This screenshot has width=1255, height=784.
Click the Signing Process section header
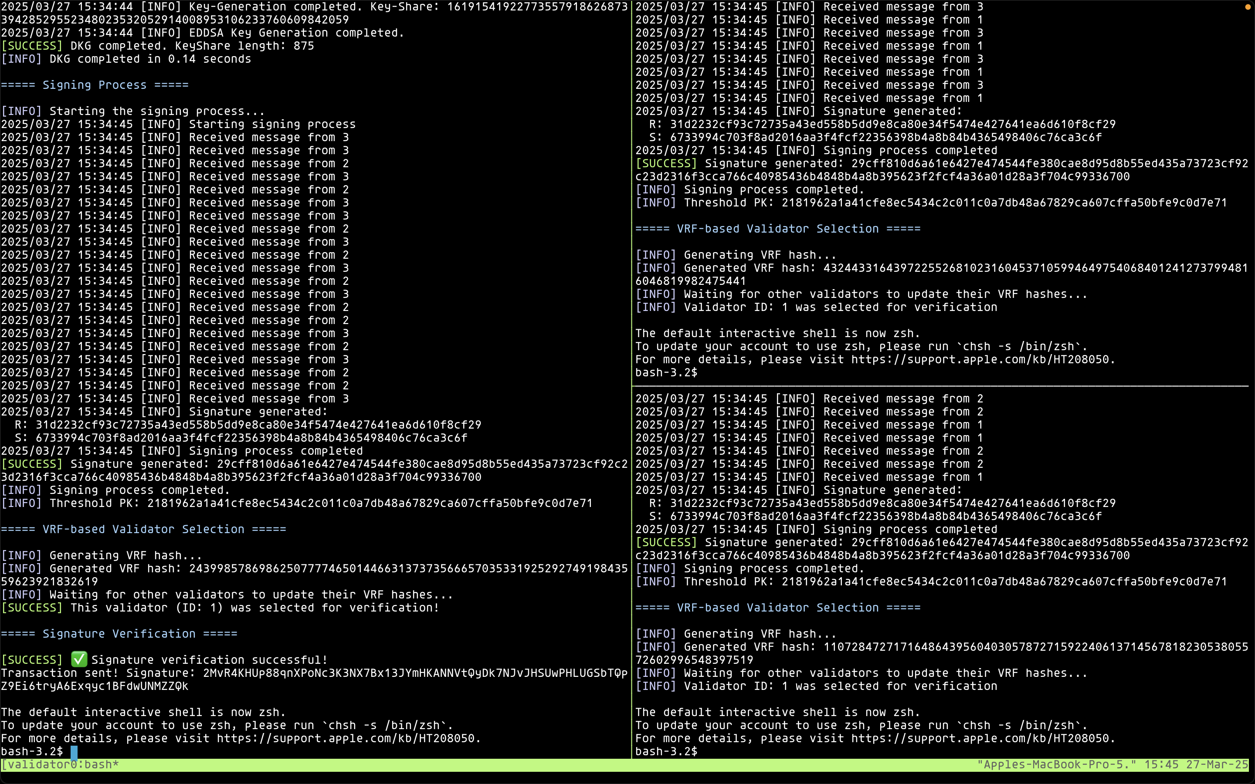[95, 84]
